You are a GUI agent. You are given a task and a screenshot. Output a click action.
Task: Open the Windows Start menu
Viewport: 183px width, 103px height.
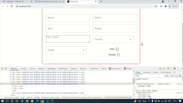point(2,101)
